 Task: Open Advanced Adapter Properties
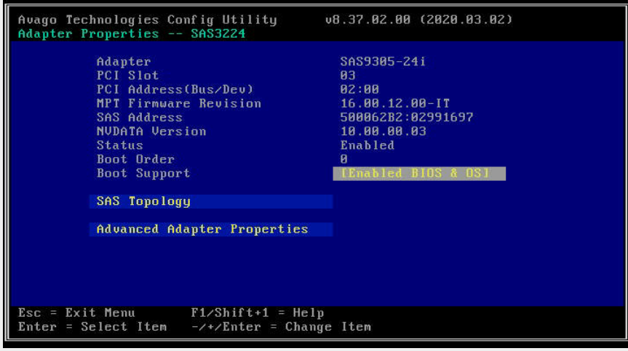coord(211,230)
